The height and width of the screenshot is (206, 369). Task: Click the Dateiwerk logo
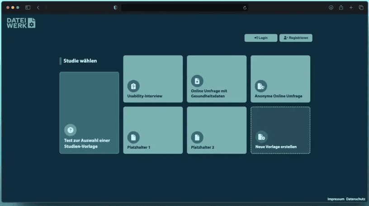click(x=21, y=23)
